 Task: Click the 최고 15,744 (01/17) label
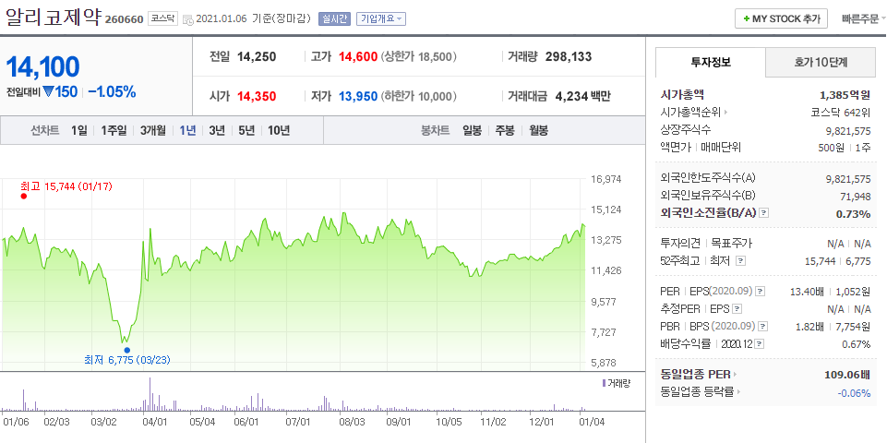coord(66,186)
